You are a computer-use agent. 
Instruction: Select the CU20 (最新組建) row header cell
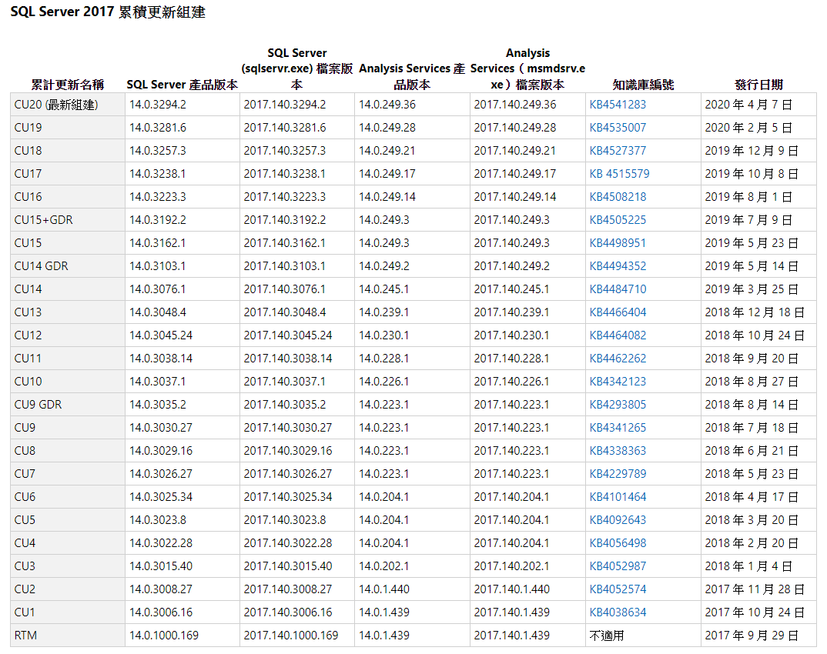56,105
